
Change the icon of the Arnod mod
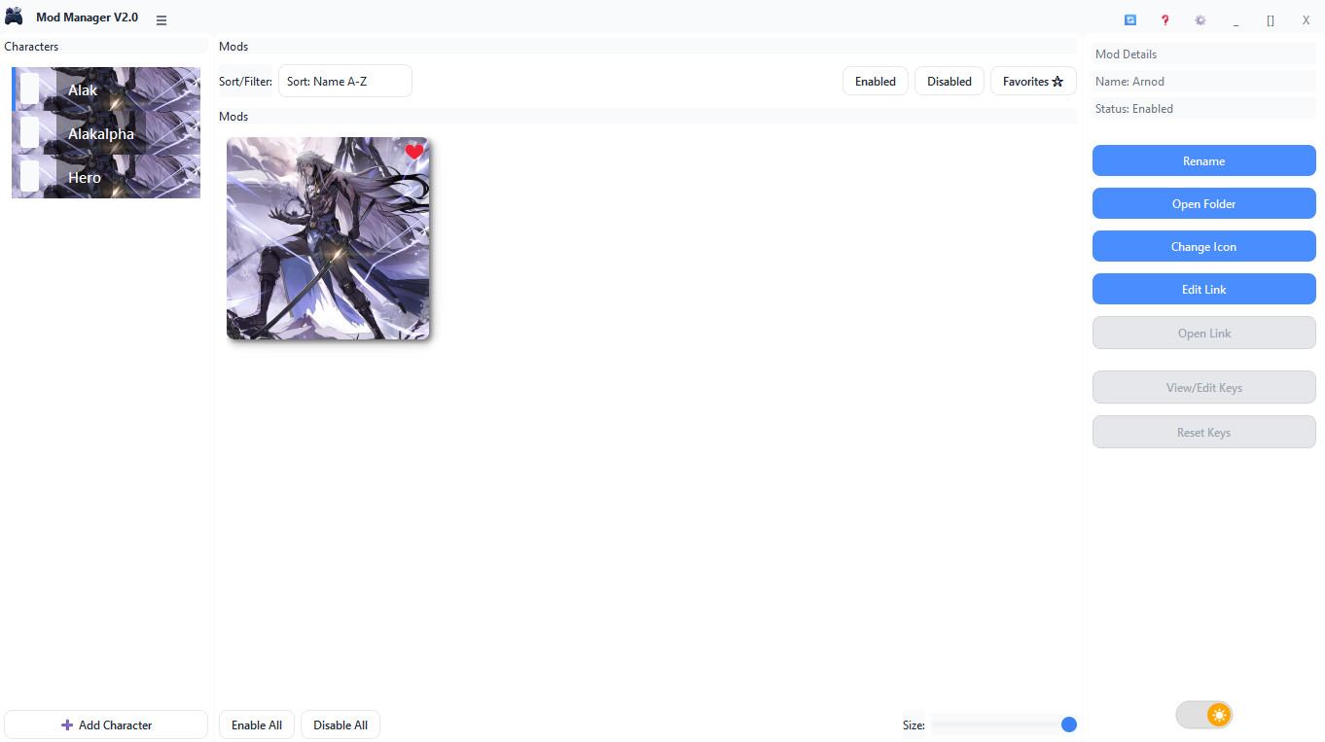pyautogui.click(x=1203, y=246)
